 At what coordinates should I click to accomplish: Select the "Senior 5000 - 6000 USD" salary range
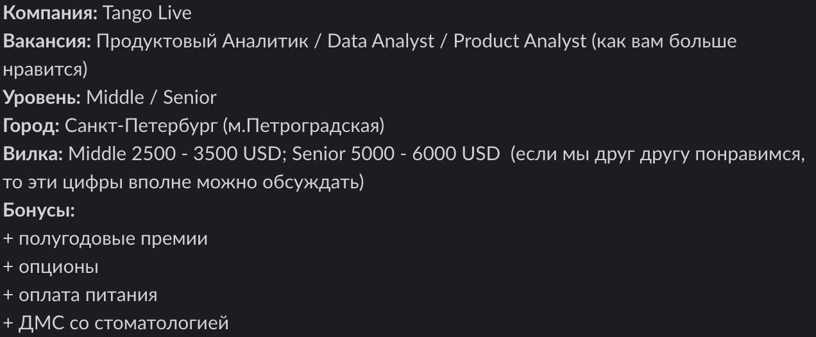[396, 154]
